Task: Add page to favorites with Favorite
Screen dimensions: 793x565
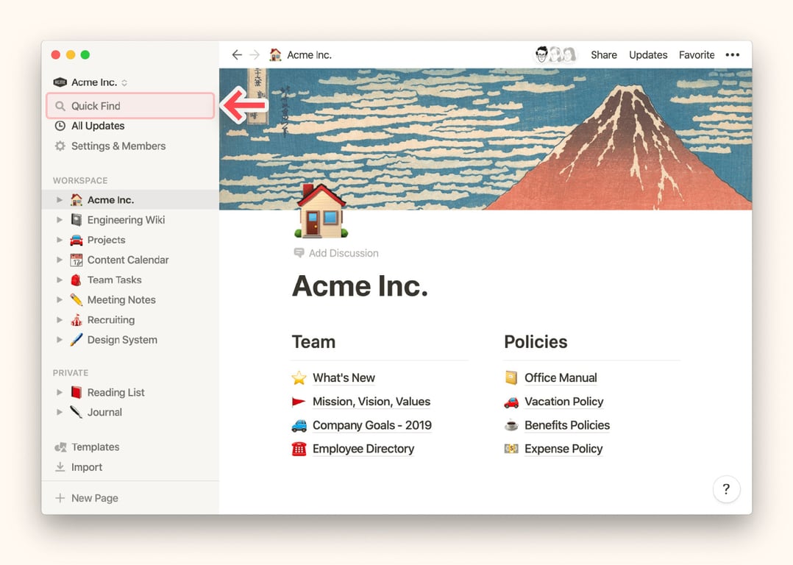Action: [696, 55]
